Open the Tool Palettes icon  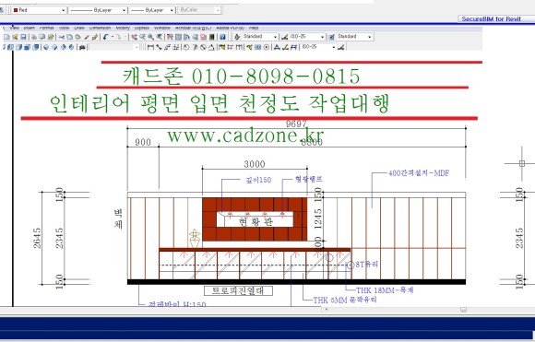(186, 37)
